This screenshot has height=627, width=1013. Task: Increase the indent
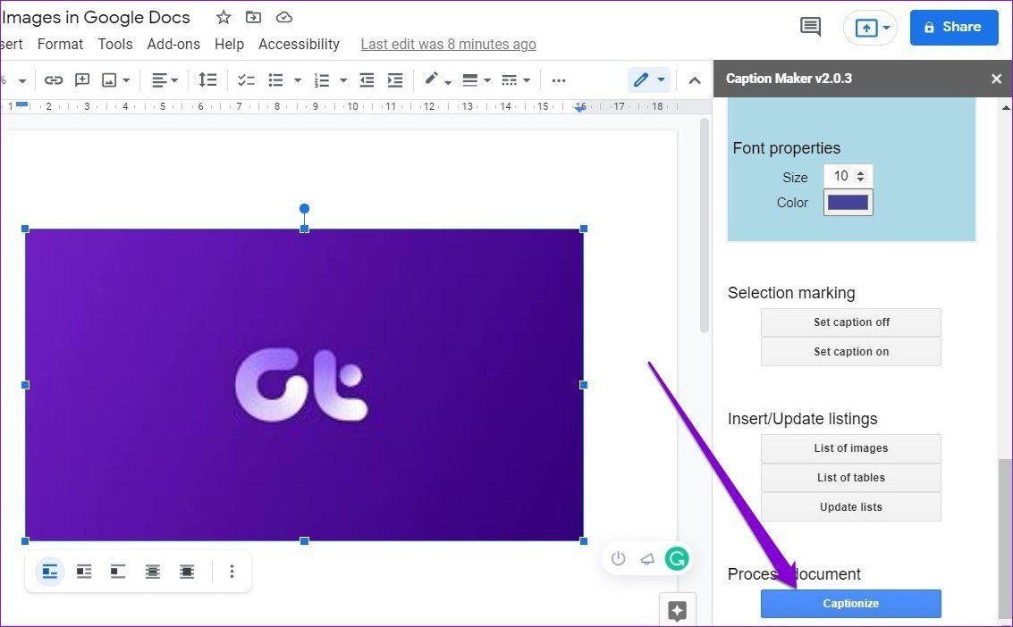[x=394, y=80]
